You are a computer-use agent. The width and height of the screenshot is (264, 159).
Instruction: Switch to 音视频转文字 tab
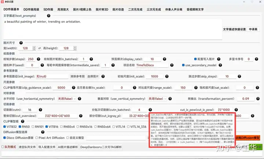195,10
